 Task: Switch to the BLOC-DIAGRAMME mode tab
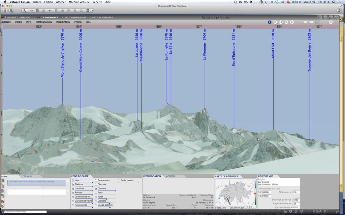click(x=74, y=17)
